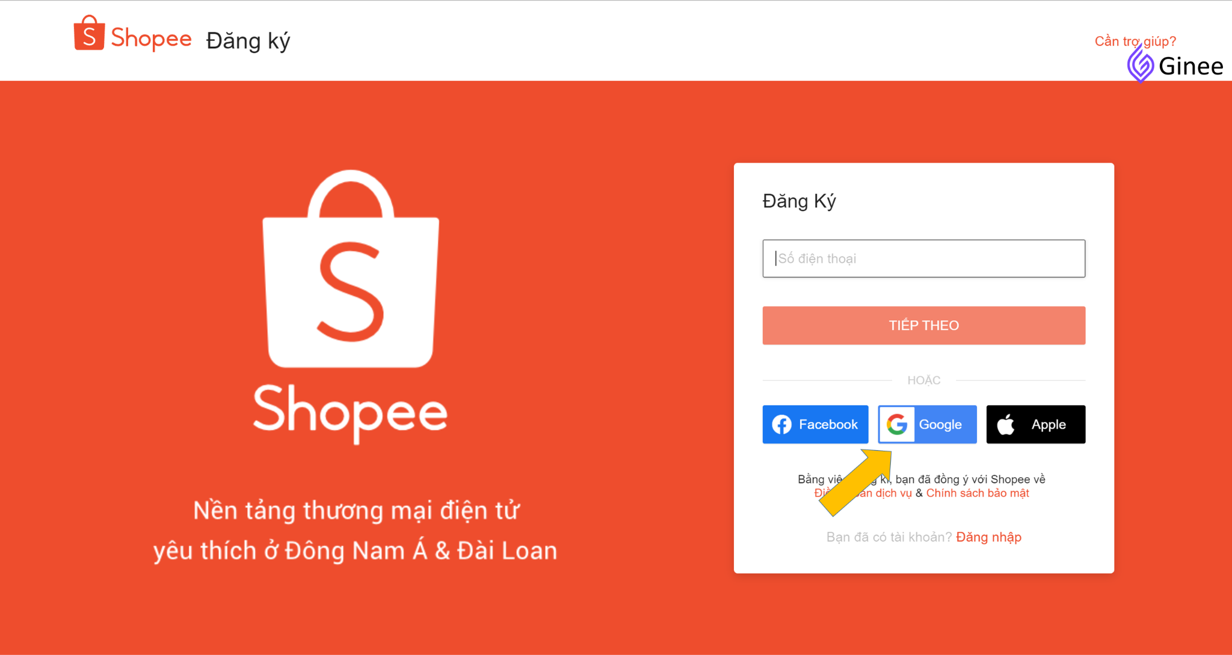This screenshot has width=1232, height=655.
Task: Click the Apple logo icon
Action: click(x=1006, y=424)
